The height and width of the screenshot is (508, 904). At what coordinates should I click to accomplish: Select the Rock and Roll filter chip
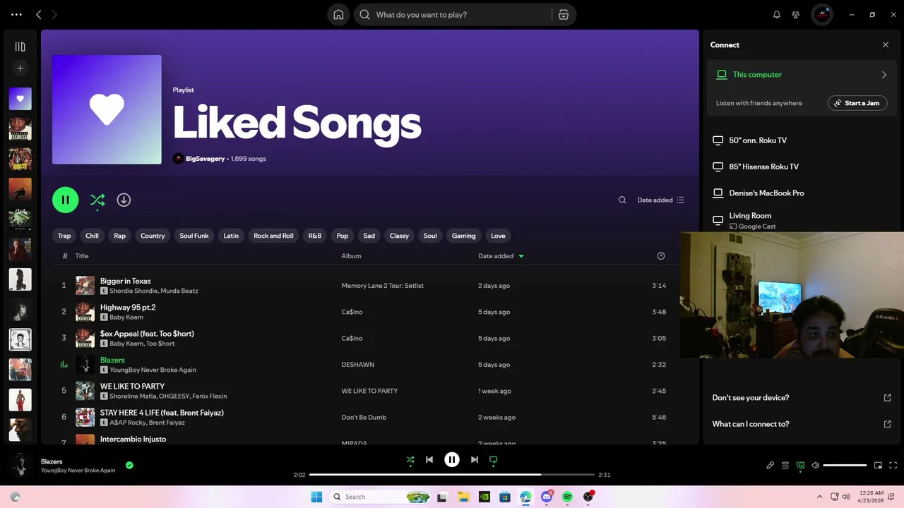(x=273, y=236)
